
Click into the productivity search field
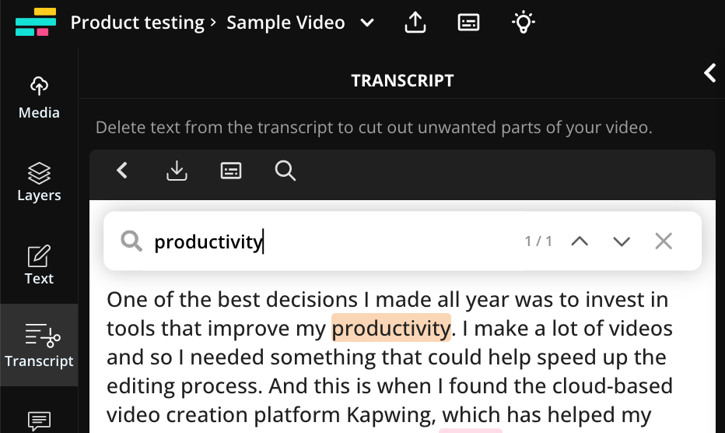click(x=327, y=241)
